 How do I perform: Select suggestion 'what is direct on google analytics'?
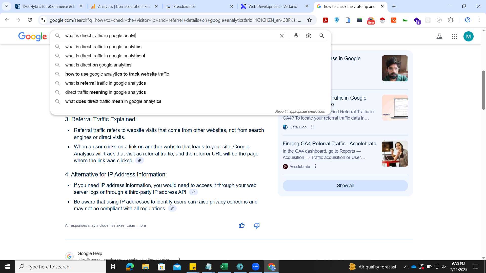tap(191, 65)
